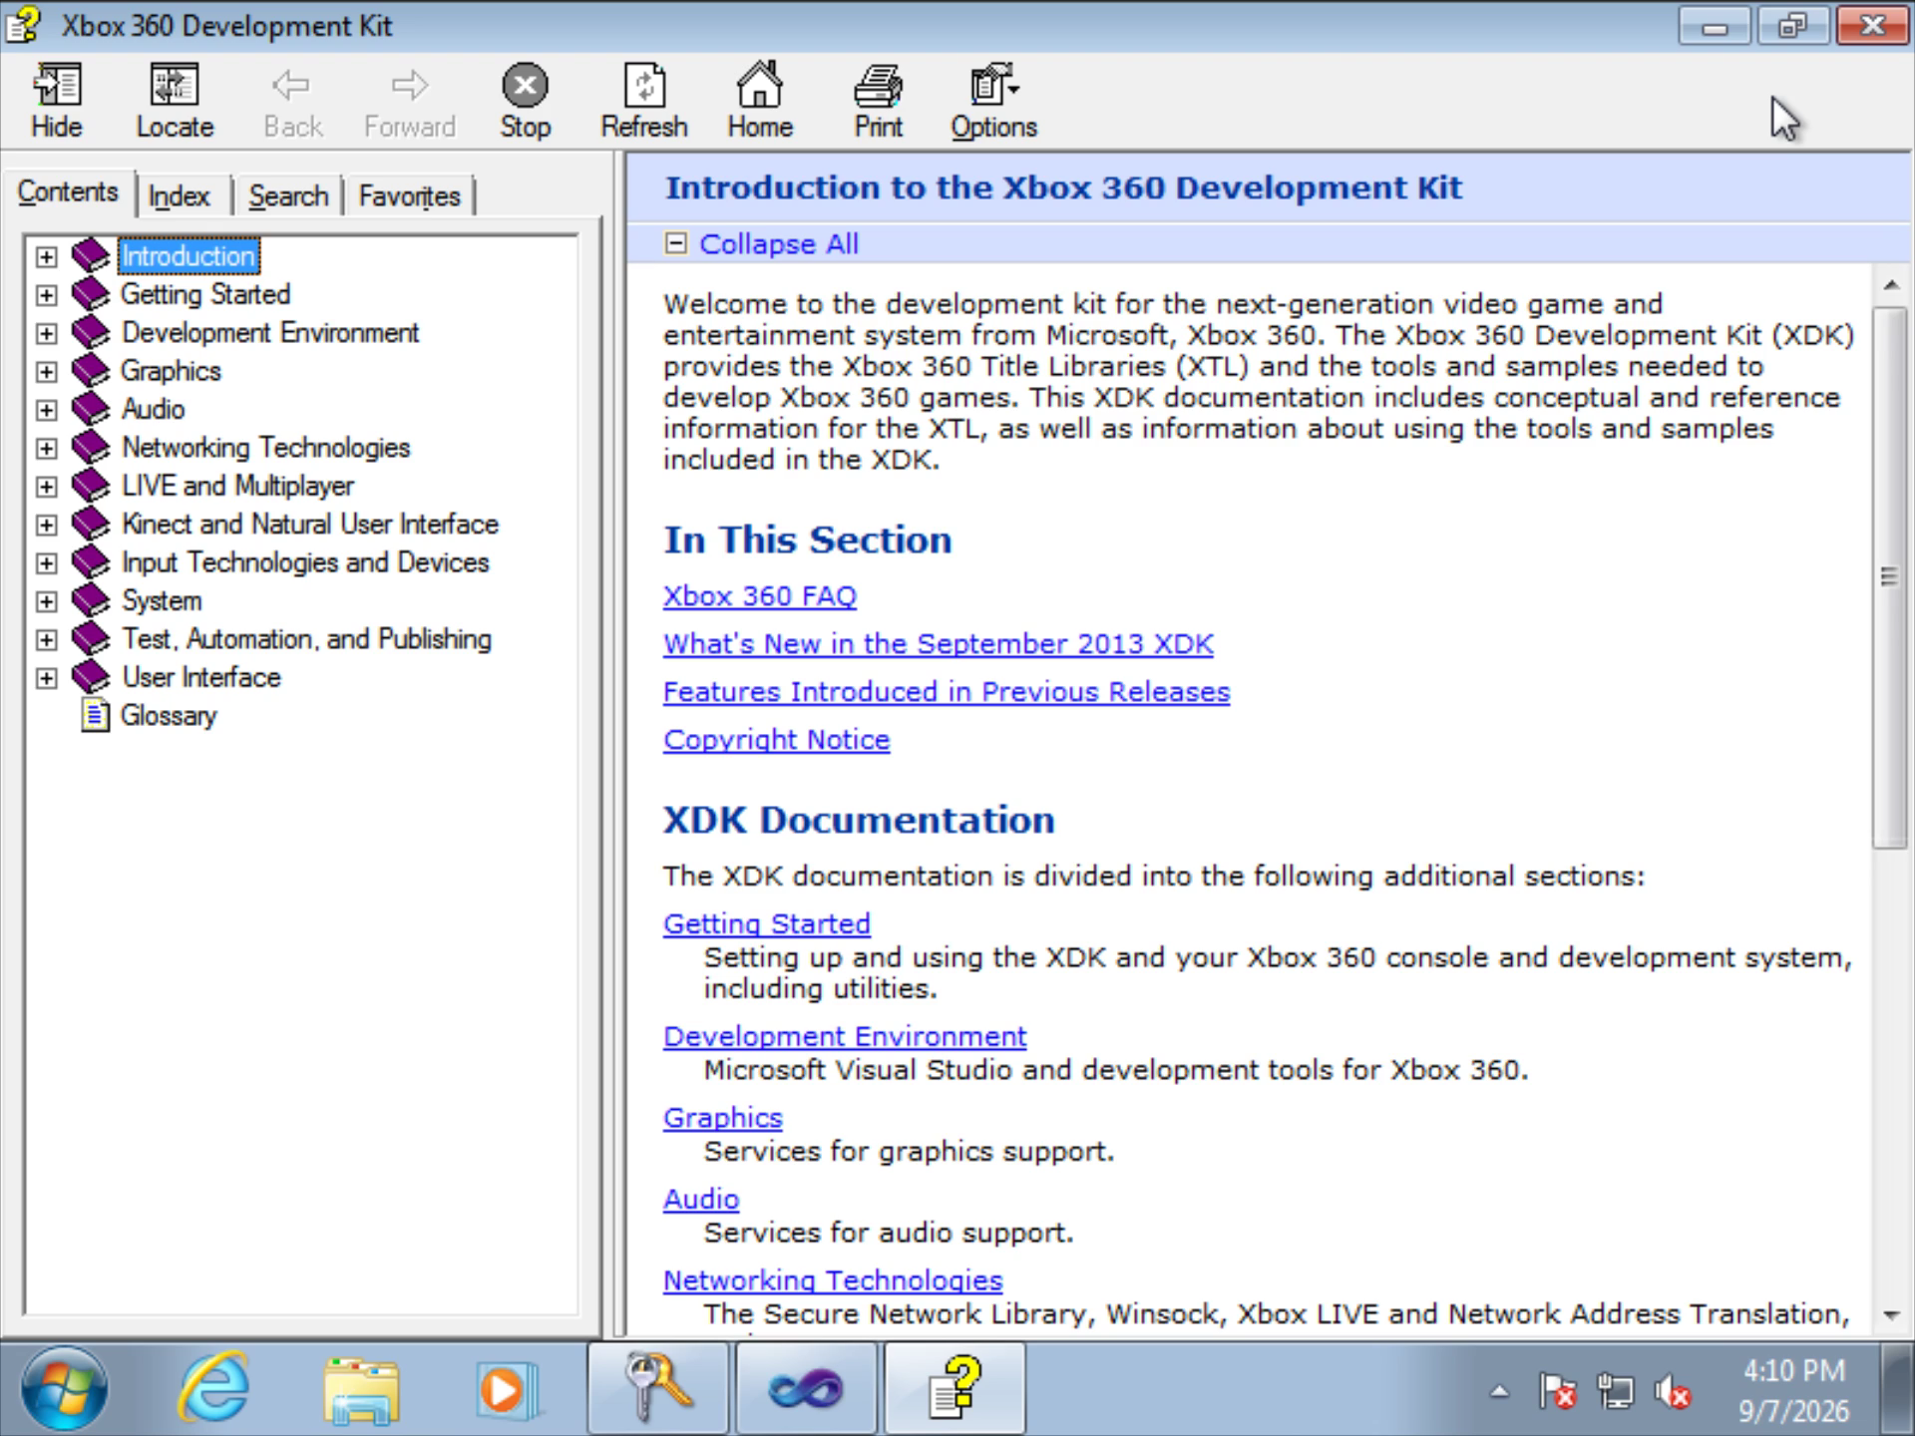Viewport: 1915px width, 1436px height.
Task: Open Windows Media Player from taskbar
Action: [508, 1389]
